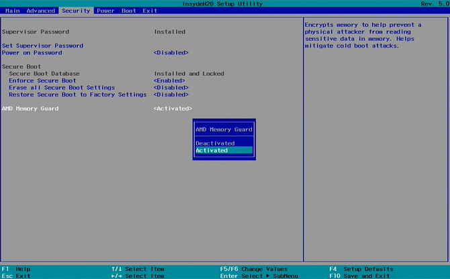Click F1 Help in footer
Image resolution: width=450 pixels, height=279 pixels.
coord(16,269)
